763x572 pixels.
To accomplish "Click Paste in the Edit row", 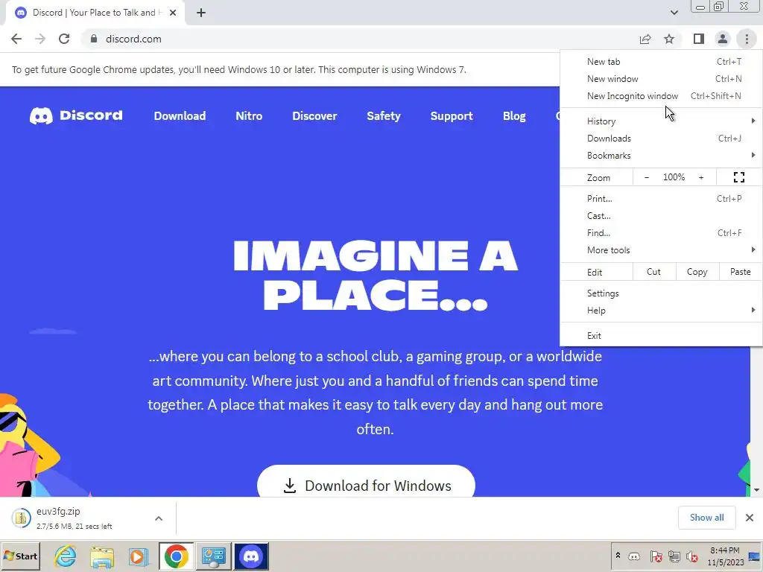I will (x=740, y=272).
